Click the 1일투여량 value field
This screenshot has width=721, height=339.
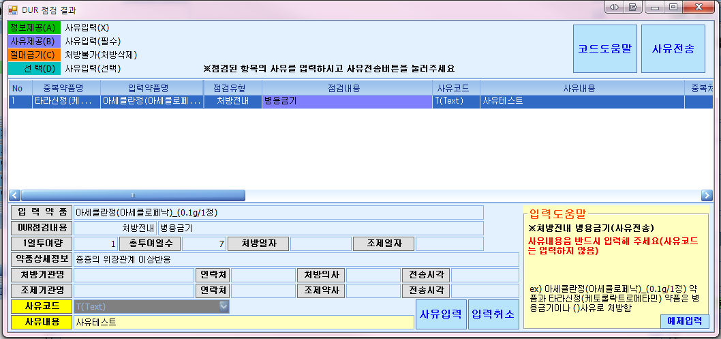pyautogui.click(x=95, y=244)
